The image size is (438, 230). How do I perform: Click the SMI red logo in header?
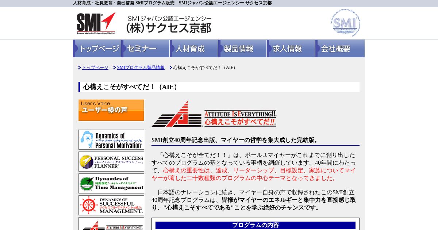pos(96,23)
